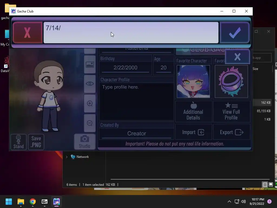Launch Google Chrome from taskbar
Image resolution: width=277 pixels, height=208 pixels.
tap(33, 201)
